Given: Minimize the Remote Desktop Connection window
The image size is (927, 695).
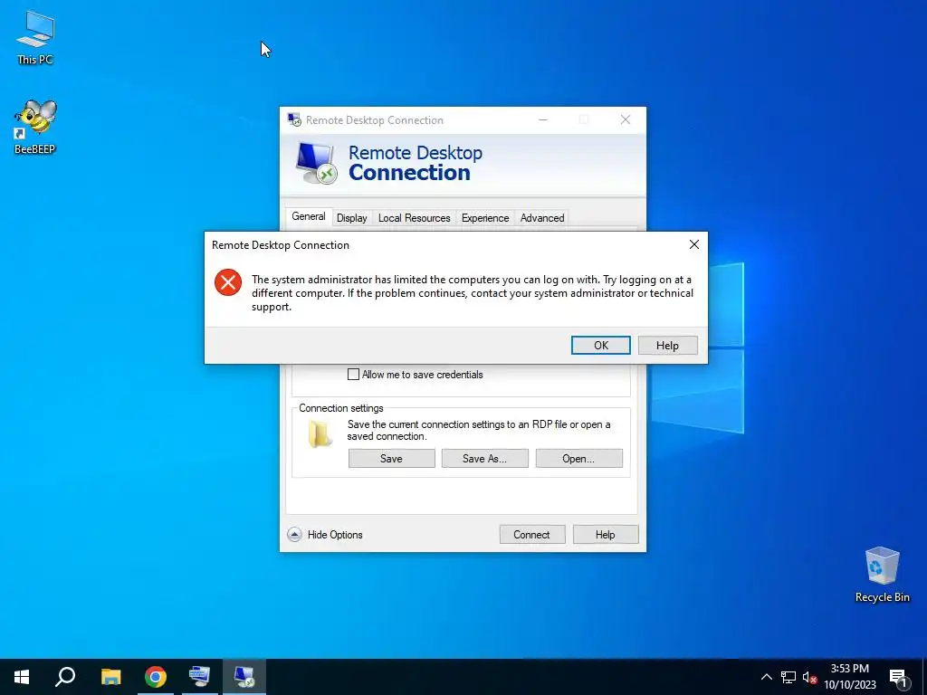Looking at the screenshot, I should point(543,120).
